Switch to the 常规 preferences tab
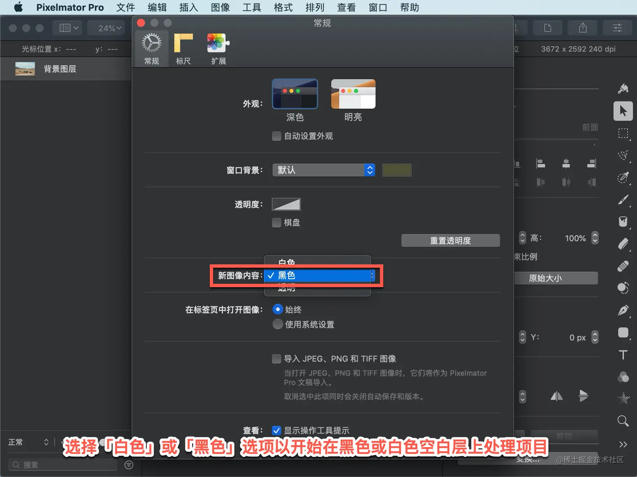 coord(152,49)
